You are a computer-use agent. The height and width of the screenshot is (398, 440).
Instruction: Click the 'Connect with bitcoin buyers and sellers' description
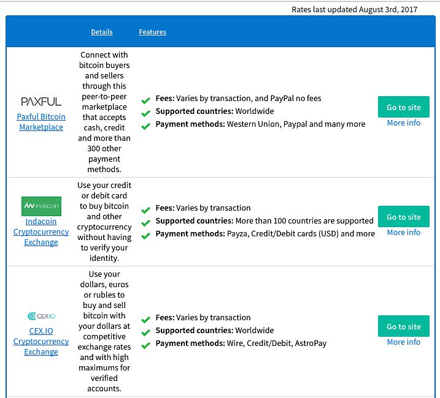(x=104, y=112)
